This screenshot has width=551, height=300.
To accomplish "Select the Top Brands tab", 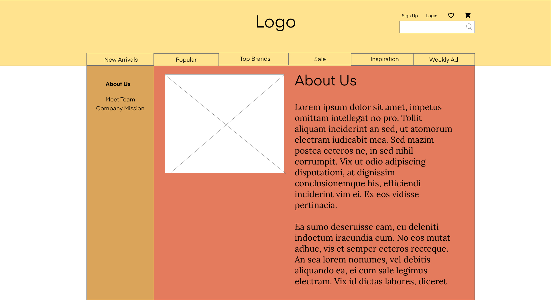I will [x=255, y=59].
